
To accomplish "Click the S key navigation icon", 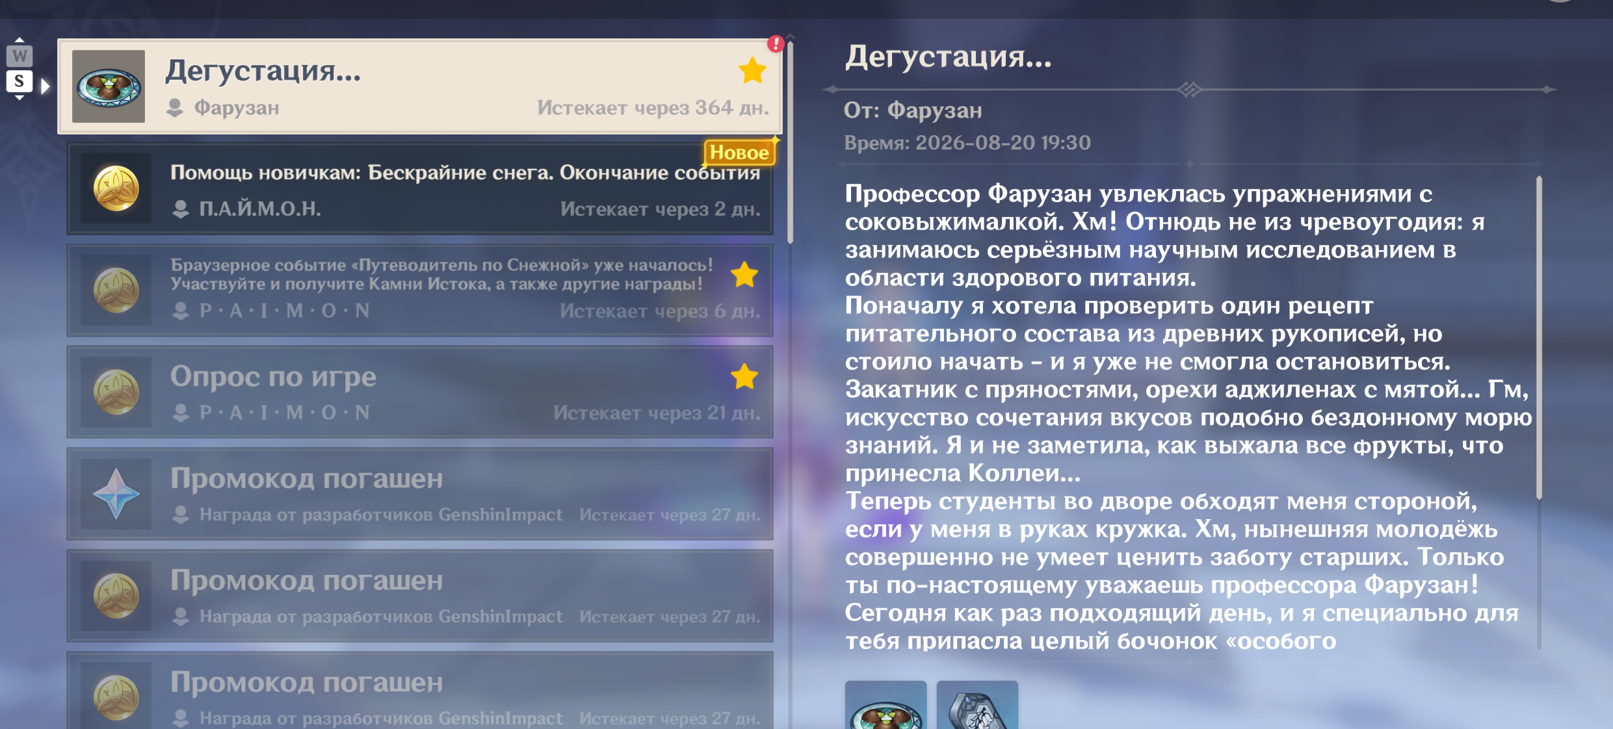I will coord(20,81).
